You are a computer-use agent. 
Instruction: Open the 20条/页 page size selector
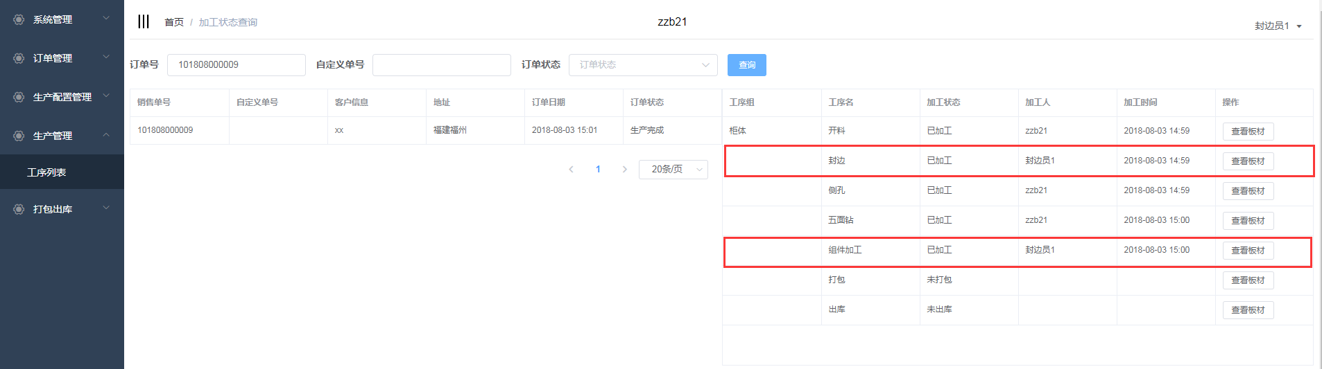pyautogui.click(x=673, y=170)
